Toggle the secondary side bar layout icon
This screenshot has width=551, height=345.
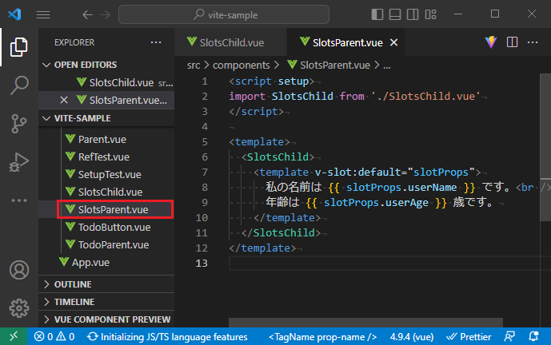coord(413,14)
